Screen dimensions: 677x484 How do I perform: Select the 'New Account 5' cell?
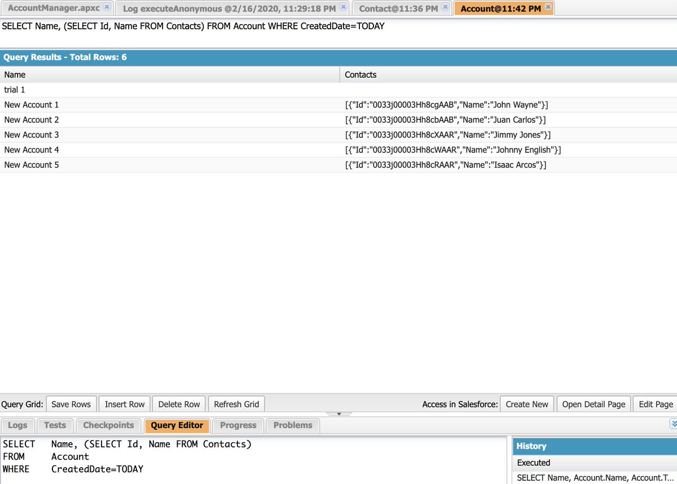coord(170,165)
